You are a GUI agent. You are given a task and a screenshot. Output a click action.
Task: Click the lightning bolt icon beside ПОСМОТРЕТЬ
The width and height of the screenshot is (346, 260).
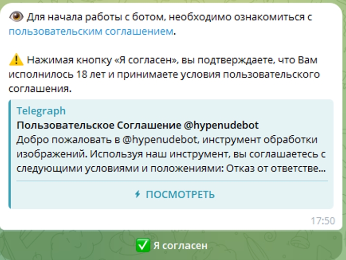(138, 194)
